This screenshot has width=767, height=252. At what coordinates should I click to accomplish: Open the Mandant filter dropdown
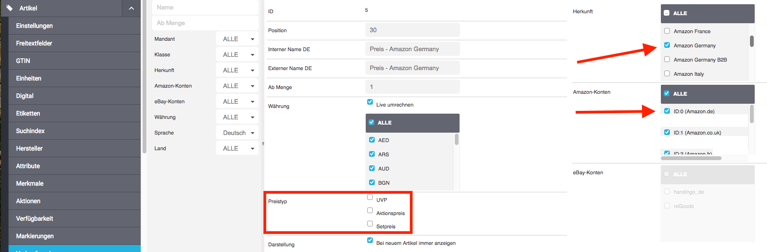(237, 39)
